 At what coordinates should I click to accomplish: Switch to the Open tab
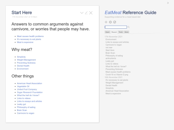(107, 32)
